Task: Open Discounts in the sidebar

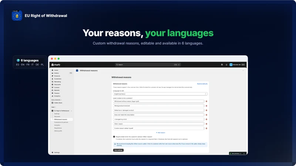Action: tap(57, 84)
